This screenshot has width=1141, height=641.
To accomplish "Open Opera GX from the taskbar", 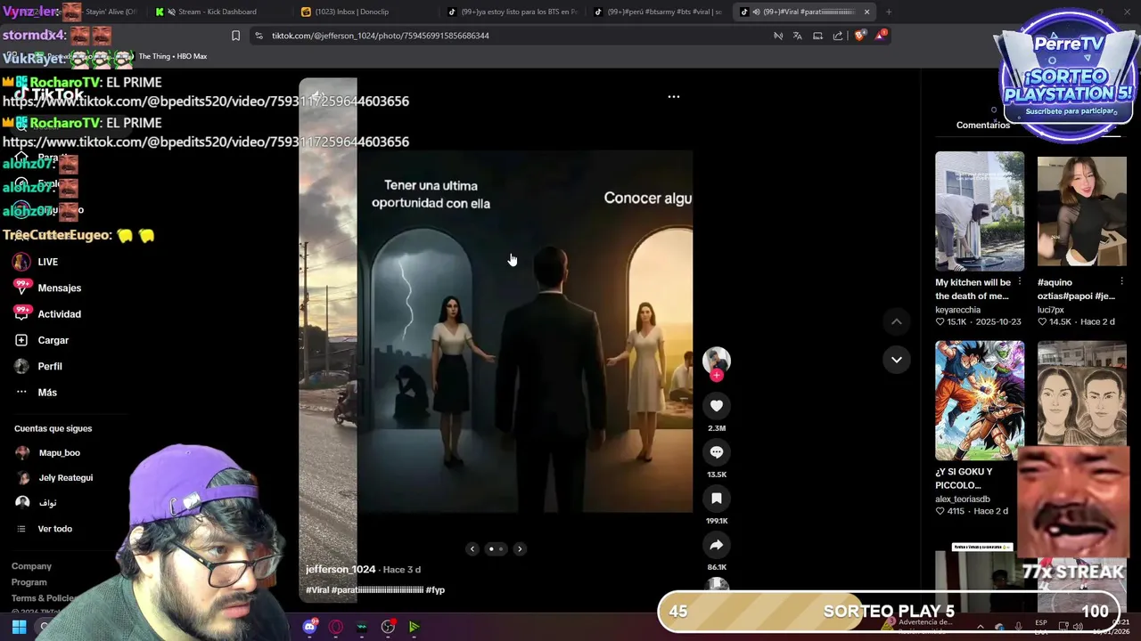I will pos(336,627).
